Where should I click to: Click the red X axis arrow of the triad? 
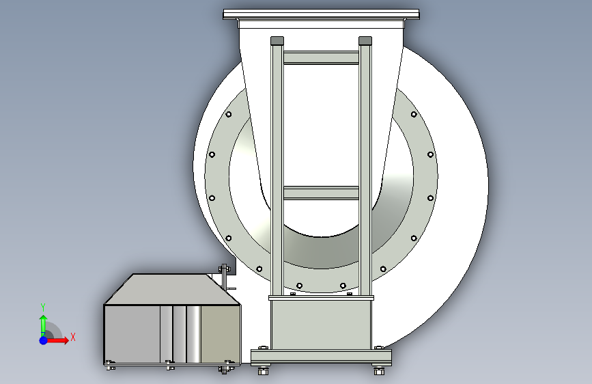tap(58, 340)
